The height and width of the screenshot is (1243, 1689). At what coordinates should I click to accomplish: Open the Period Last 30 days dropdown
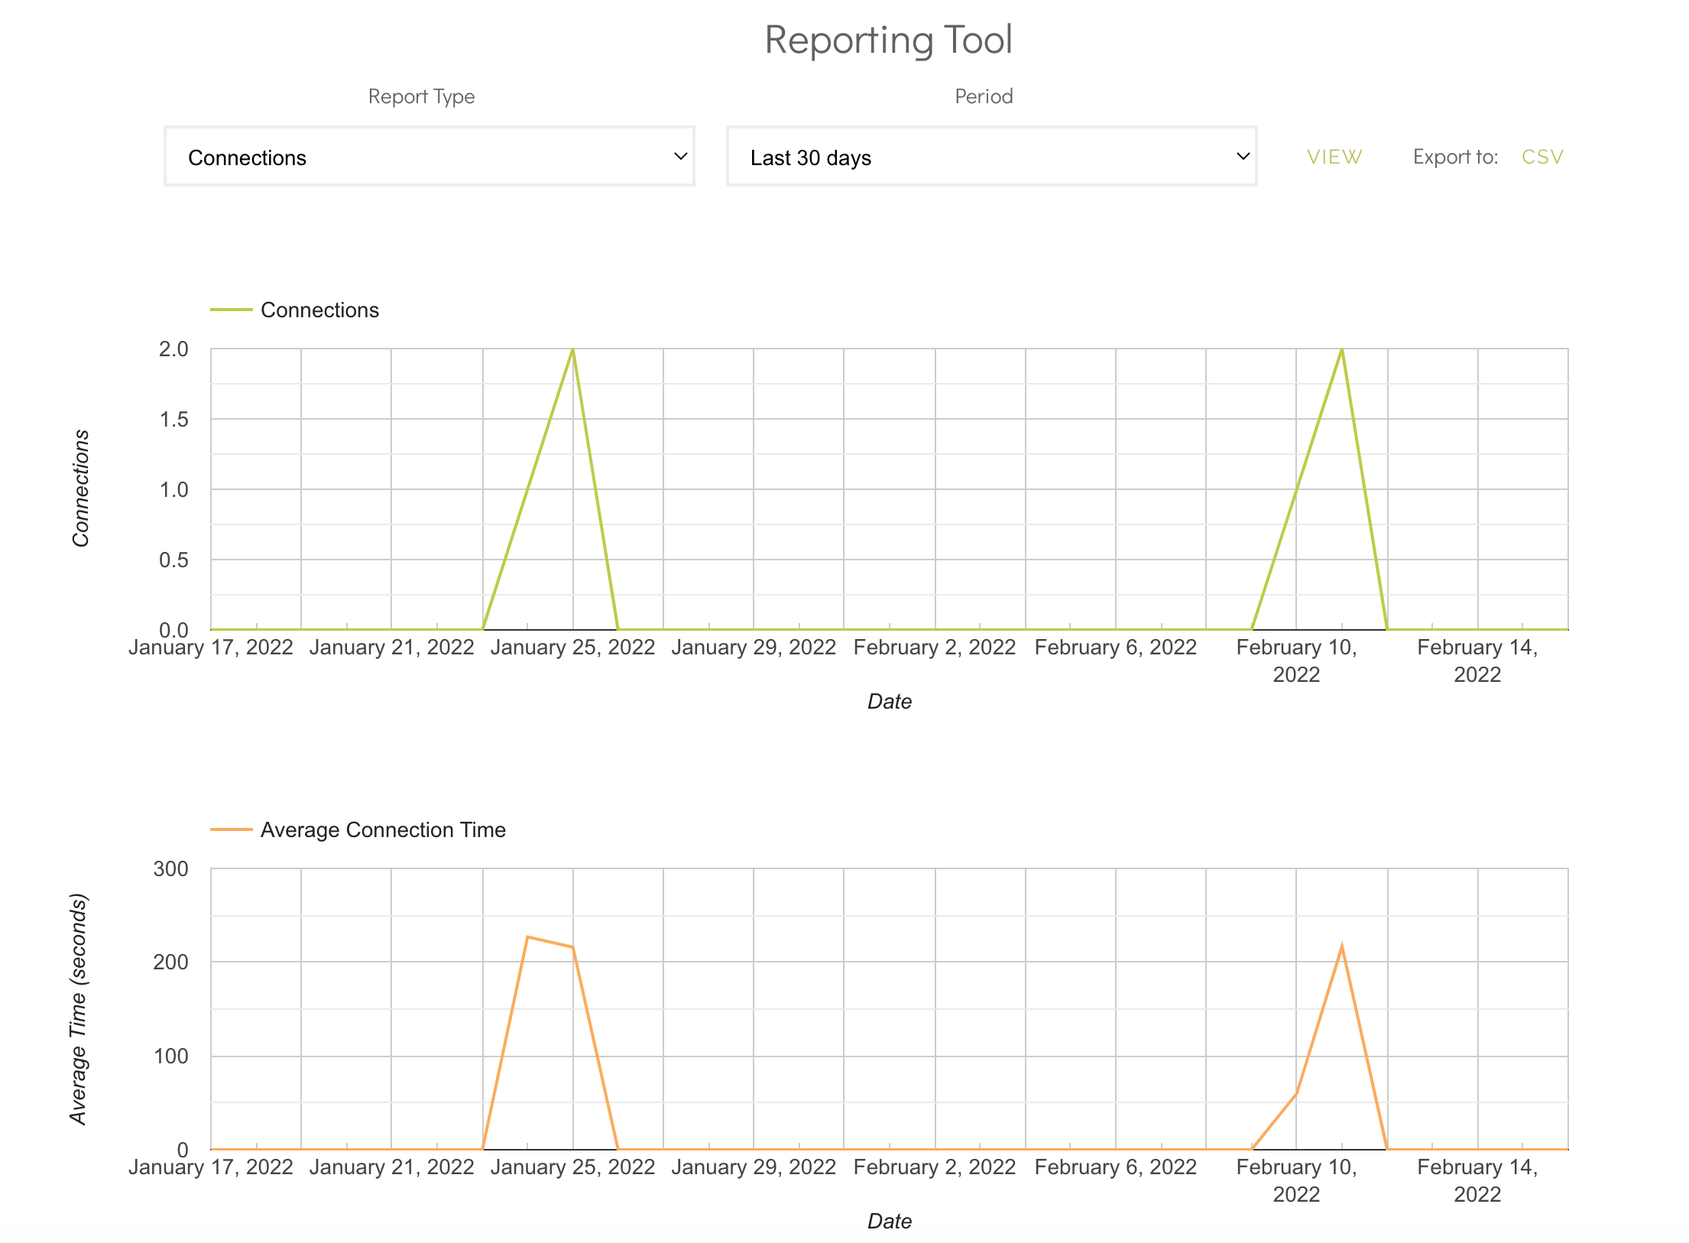pyautogui.click(x=990, y=157)
